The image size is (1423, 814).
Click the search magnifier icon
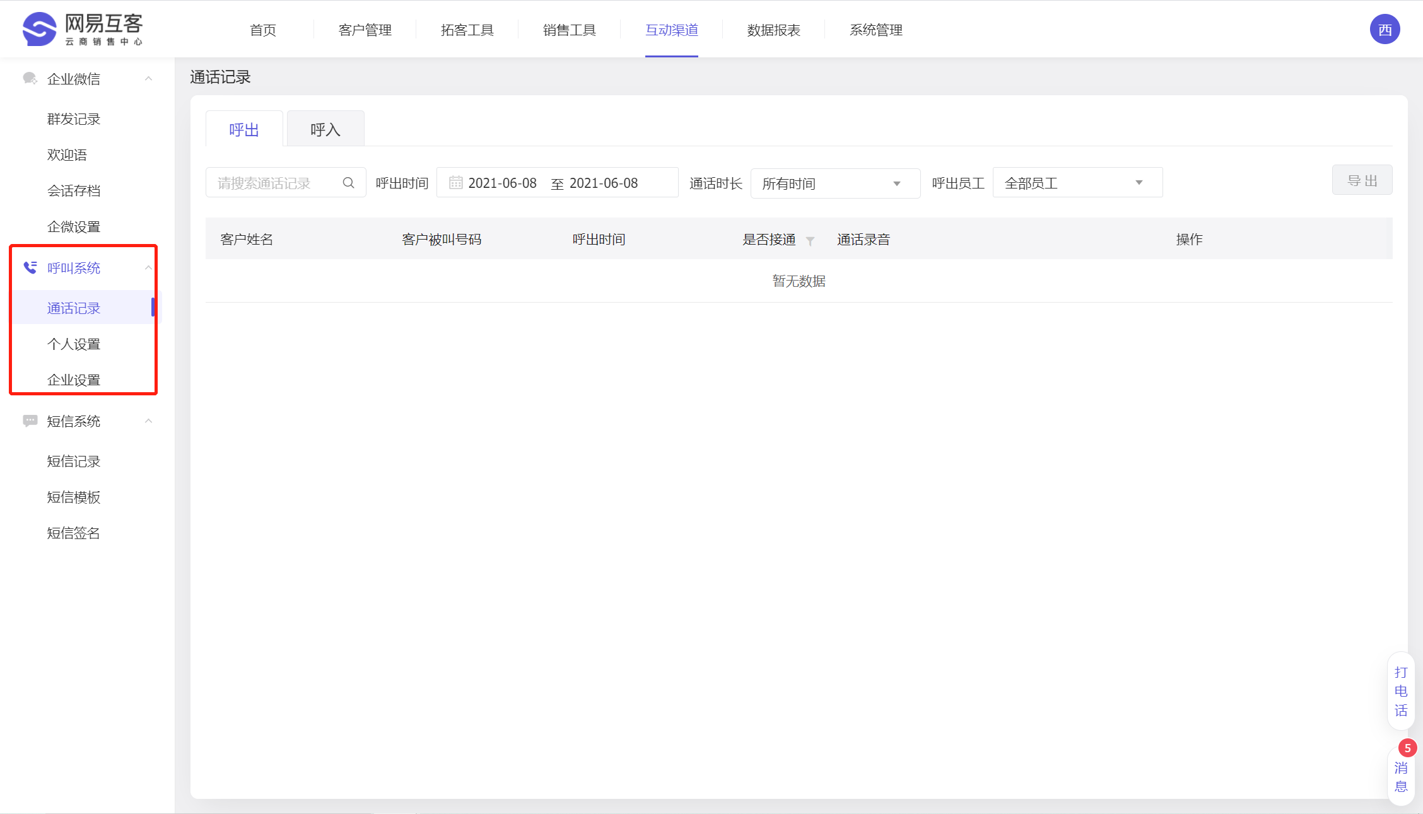click(x=348, y=183)
